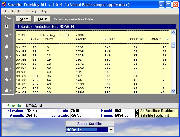Click the LONGITUDE column header
180x137 pixels.
(159, 39)
